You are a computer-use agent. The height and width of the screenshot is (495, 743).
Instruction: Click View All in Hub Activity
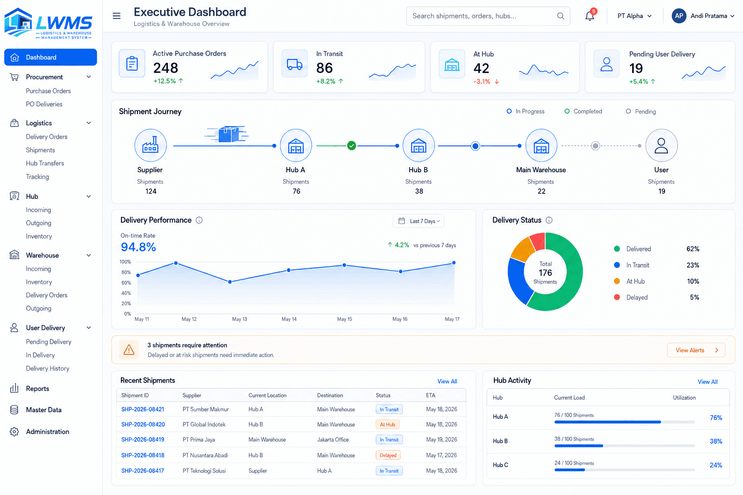(707, 382)
